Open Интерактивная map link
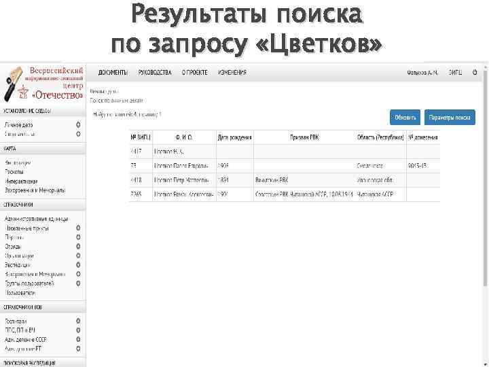This screenshot has height=367, width=489. [21, 181]
